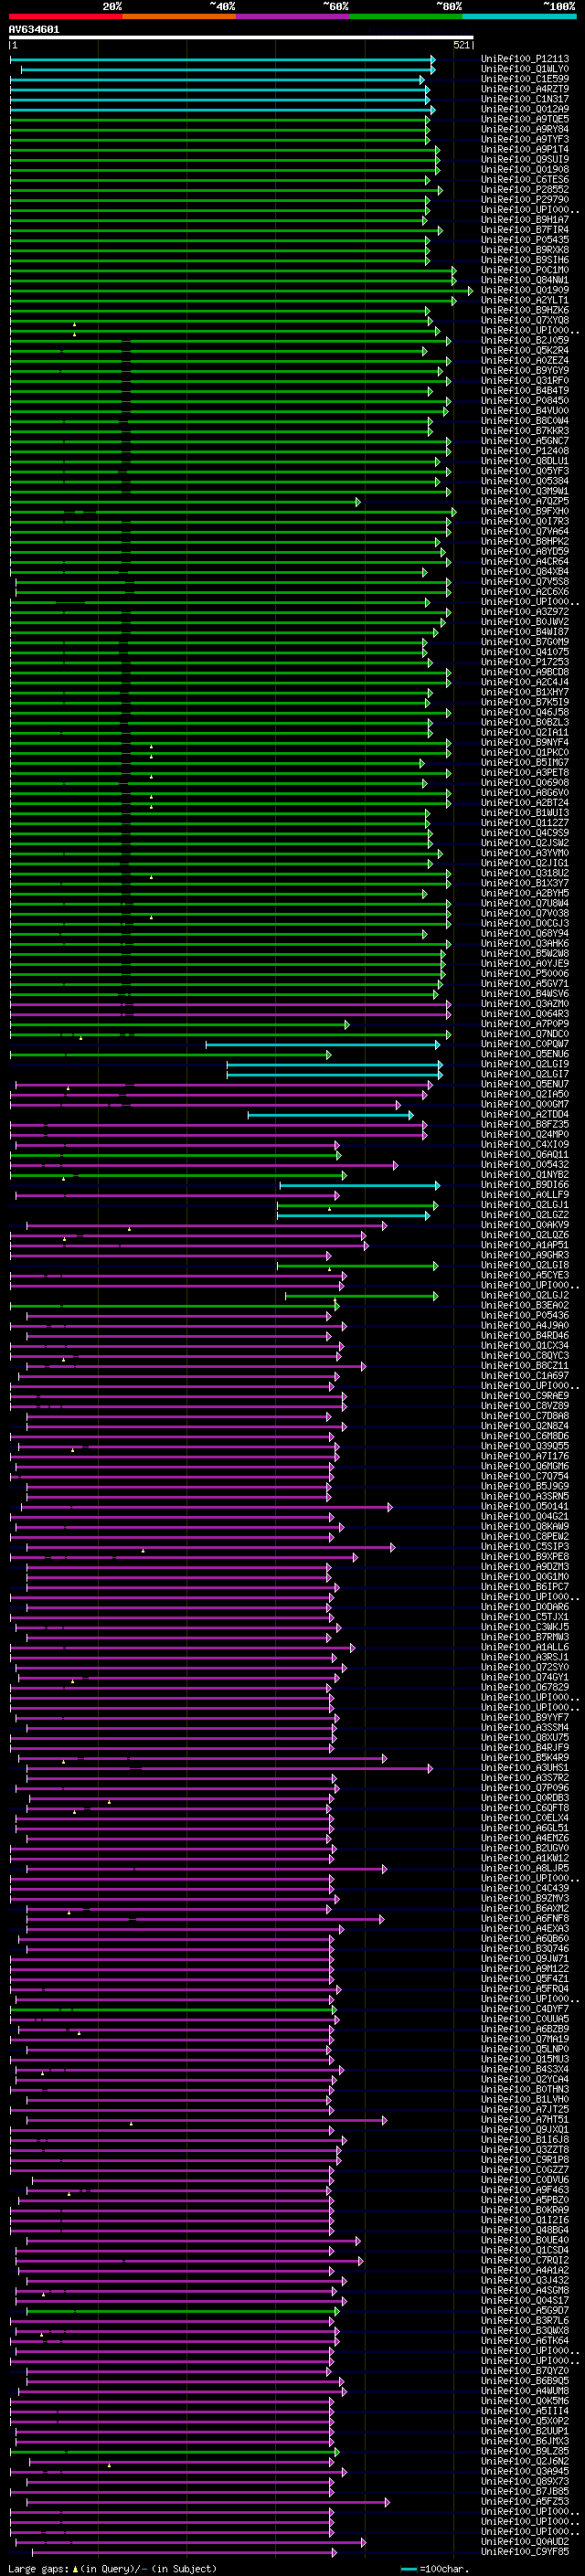
Task: Click the purple alignment bar for UniRef100_A5FZ53
Action: pyautogui.click(x=208, y=2501)
